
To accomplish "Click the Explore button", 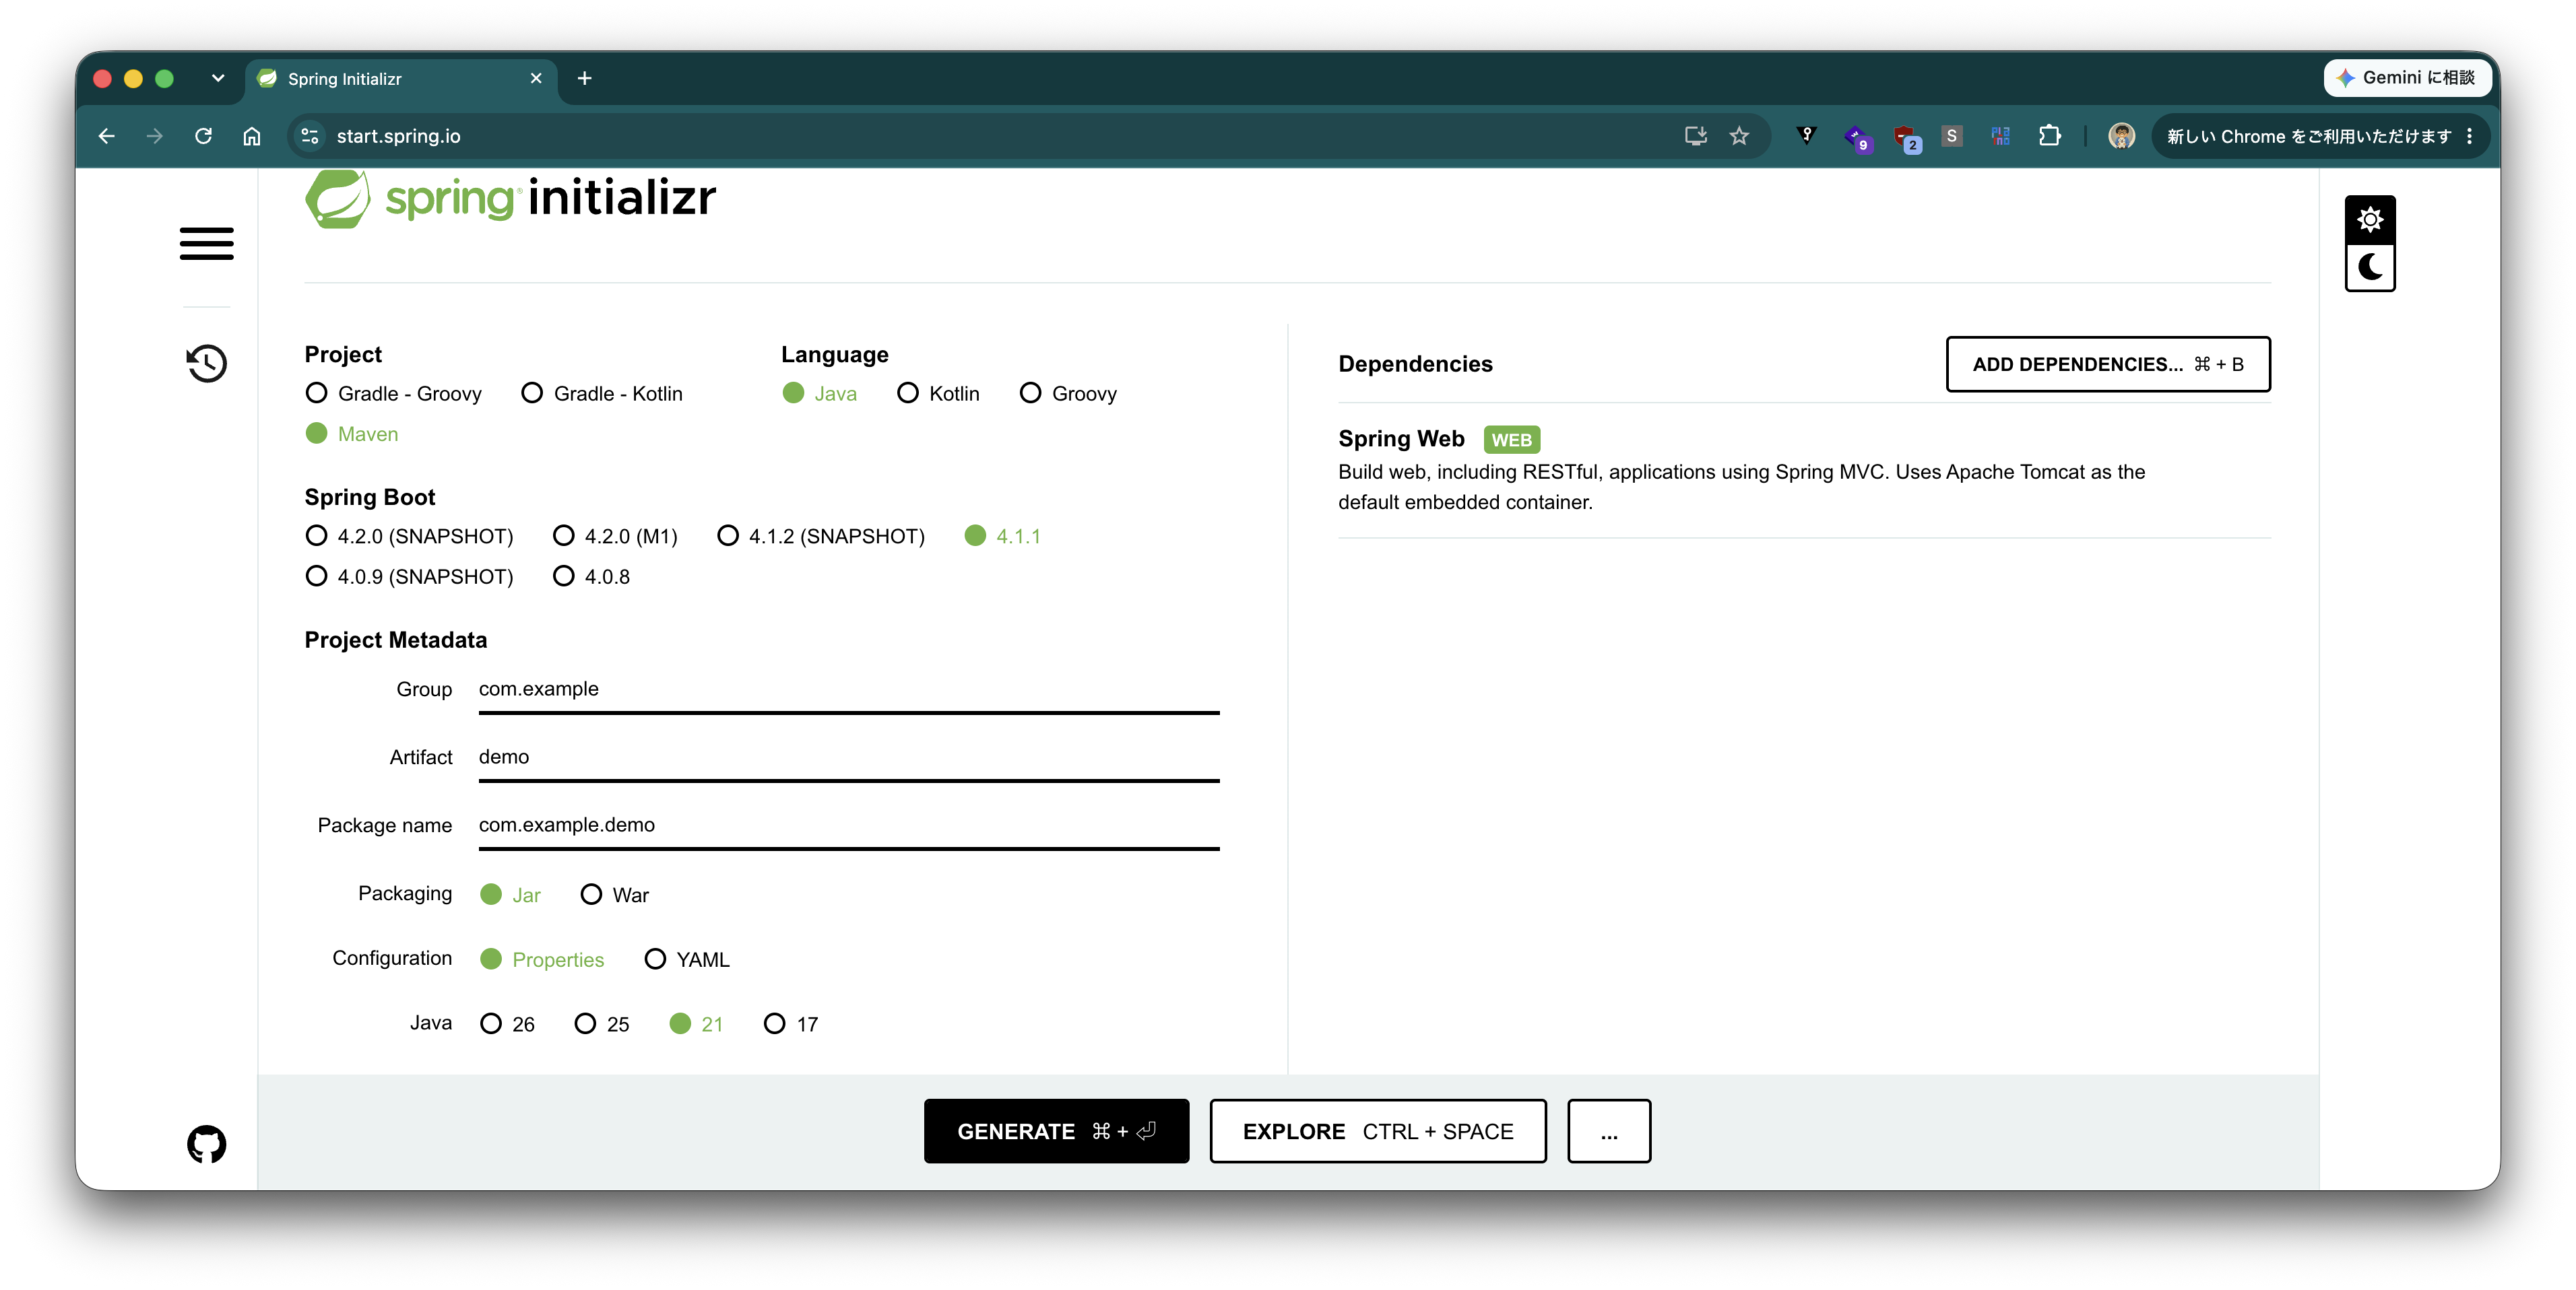I will coord(1378,1131).
